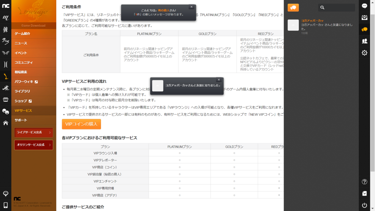Image resolution: width=375 pixels, height=211 pixels.
Task: Open the inbox tray icon in right strip
Action: [364, 18]
